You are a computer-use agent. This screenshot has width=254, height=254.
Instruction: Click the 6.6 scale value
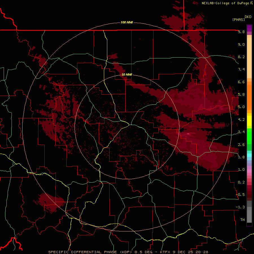click(x=241, y=82)
